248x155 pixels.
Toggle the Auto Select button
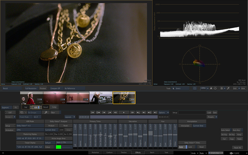[x=226, y=130]
